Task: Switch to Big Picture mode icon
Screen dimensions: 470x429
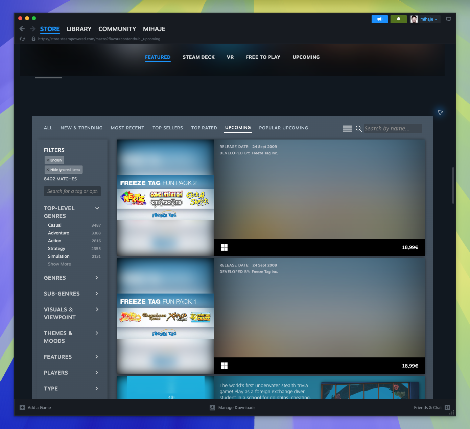Action: coord(449,19)
